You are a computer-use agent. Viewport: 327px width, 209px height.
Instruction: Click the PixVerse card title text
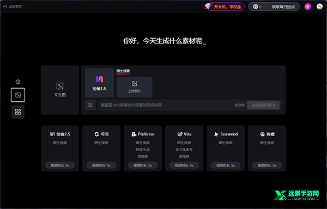pos(146,134)
